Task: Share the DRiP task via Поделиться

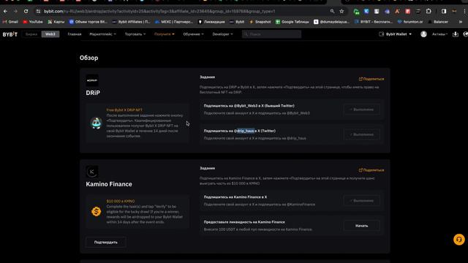Action: coord(371,79)
